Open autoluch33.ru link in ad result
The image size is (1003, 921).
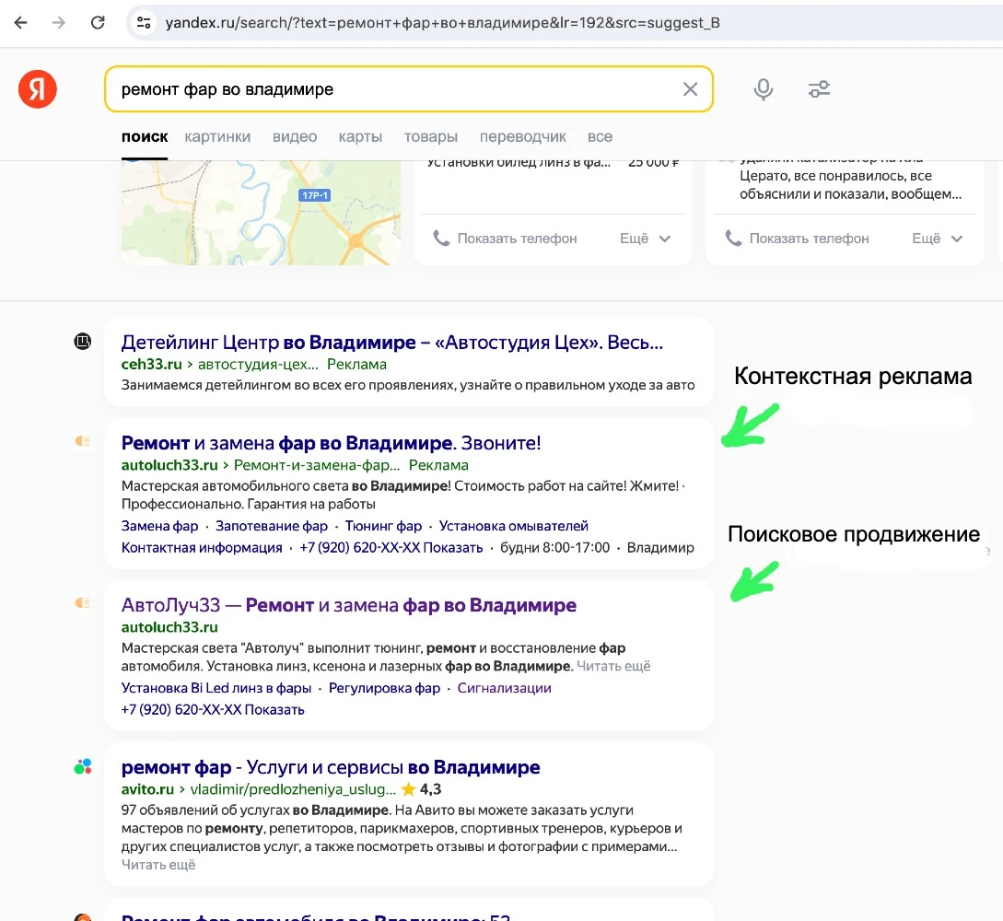[x=169, y=465]
